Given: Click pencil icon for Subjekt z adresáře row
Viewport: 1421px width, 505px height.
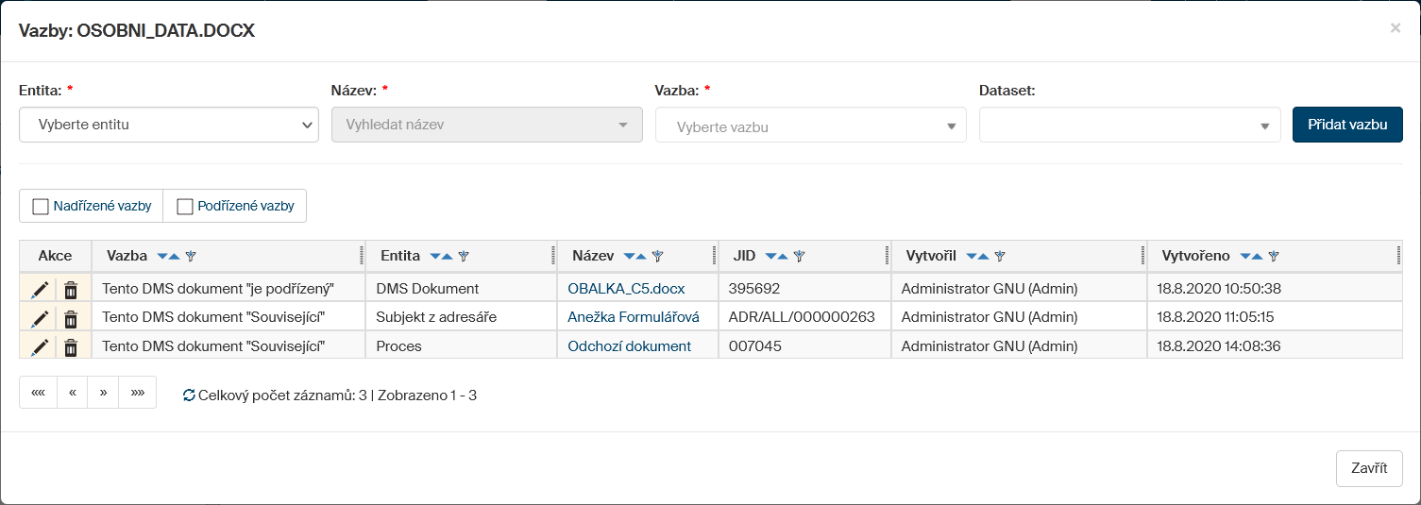Looking at the screenshot, I should tap(39, 318).
